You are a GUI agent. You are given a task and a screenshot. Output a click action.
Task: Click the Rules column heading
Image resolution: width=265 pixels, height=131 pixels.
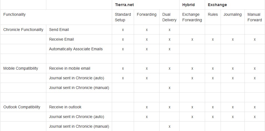coord(213,14)
